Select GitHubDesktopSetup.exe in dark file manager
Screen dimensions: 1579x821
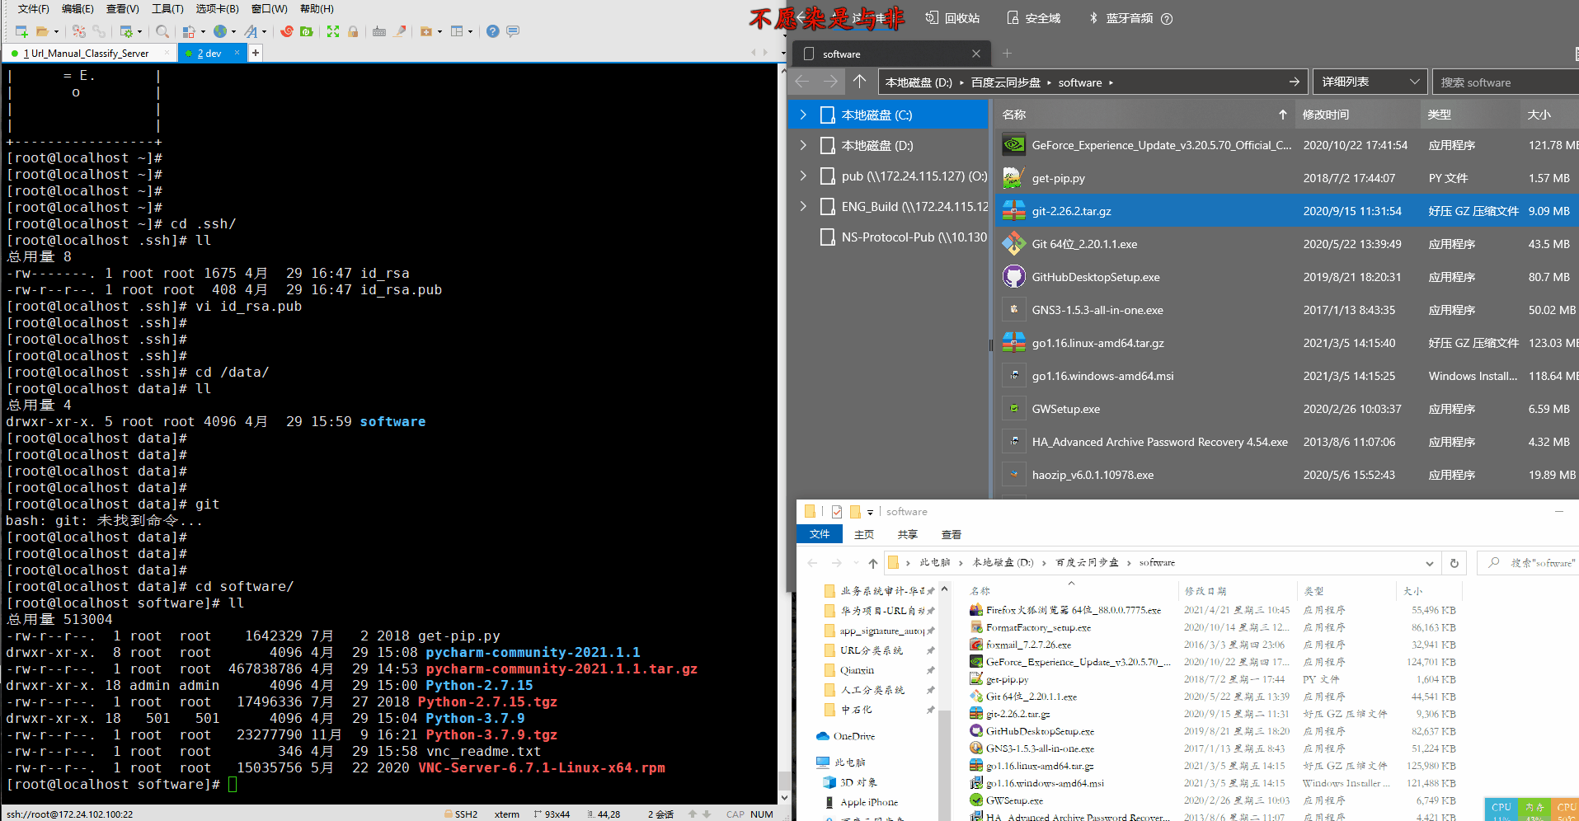(1096, 277)
